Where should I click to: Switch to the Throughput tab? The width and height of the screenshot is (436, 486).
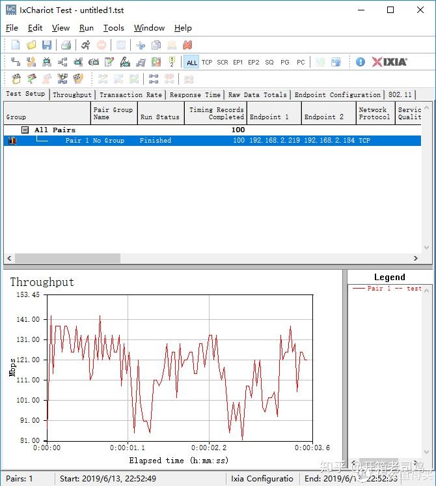[72, 95]
